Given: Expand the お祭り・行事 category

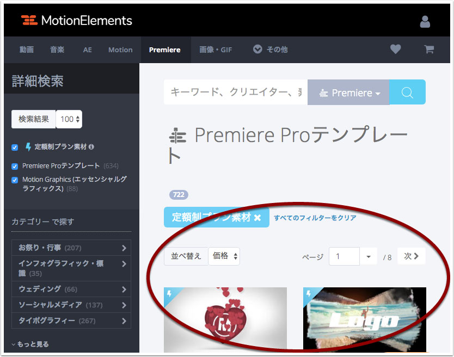Looking at the screenshot, I should 71,248.
